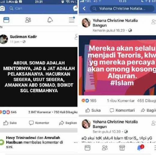Open the Sudirman Kadir profile name
The image size is (156, 155).
(x=23, y=37)
